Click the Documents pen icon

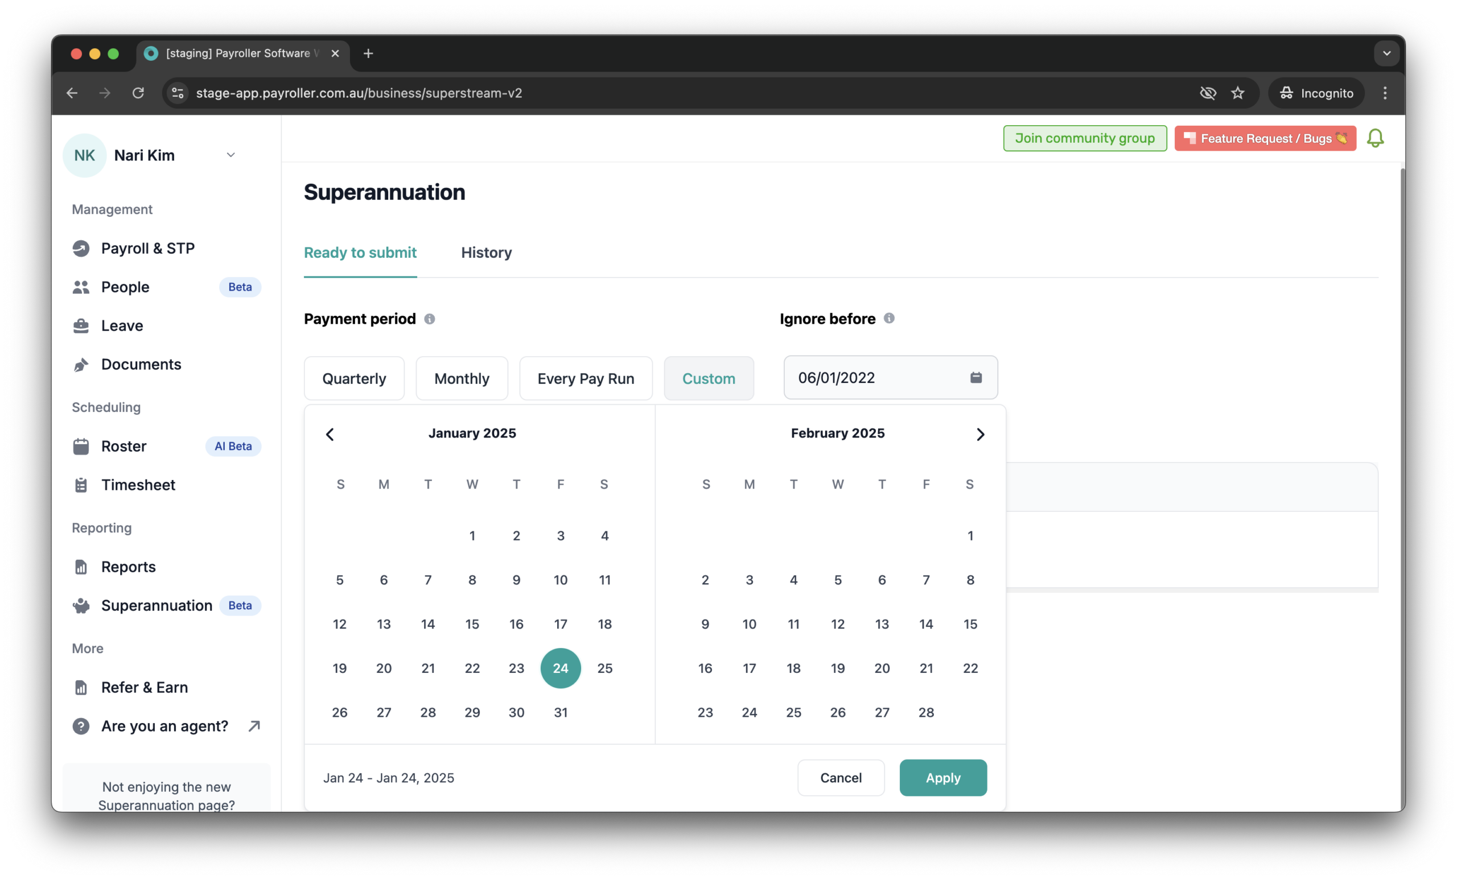[x=81, y=365]
